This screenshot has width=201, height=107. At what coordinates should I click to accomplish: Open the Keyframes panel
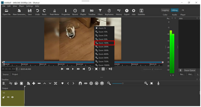pyautogui.click(x=109, y=12)
